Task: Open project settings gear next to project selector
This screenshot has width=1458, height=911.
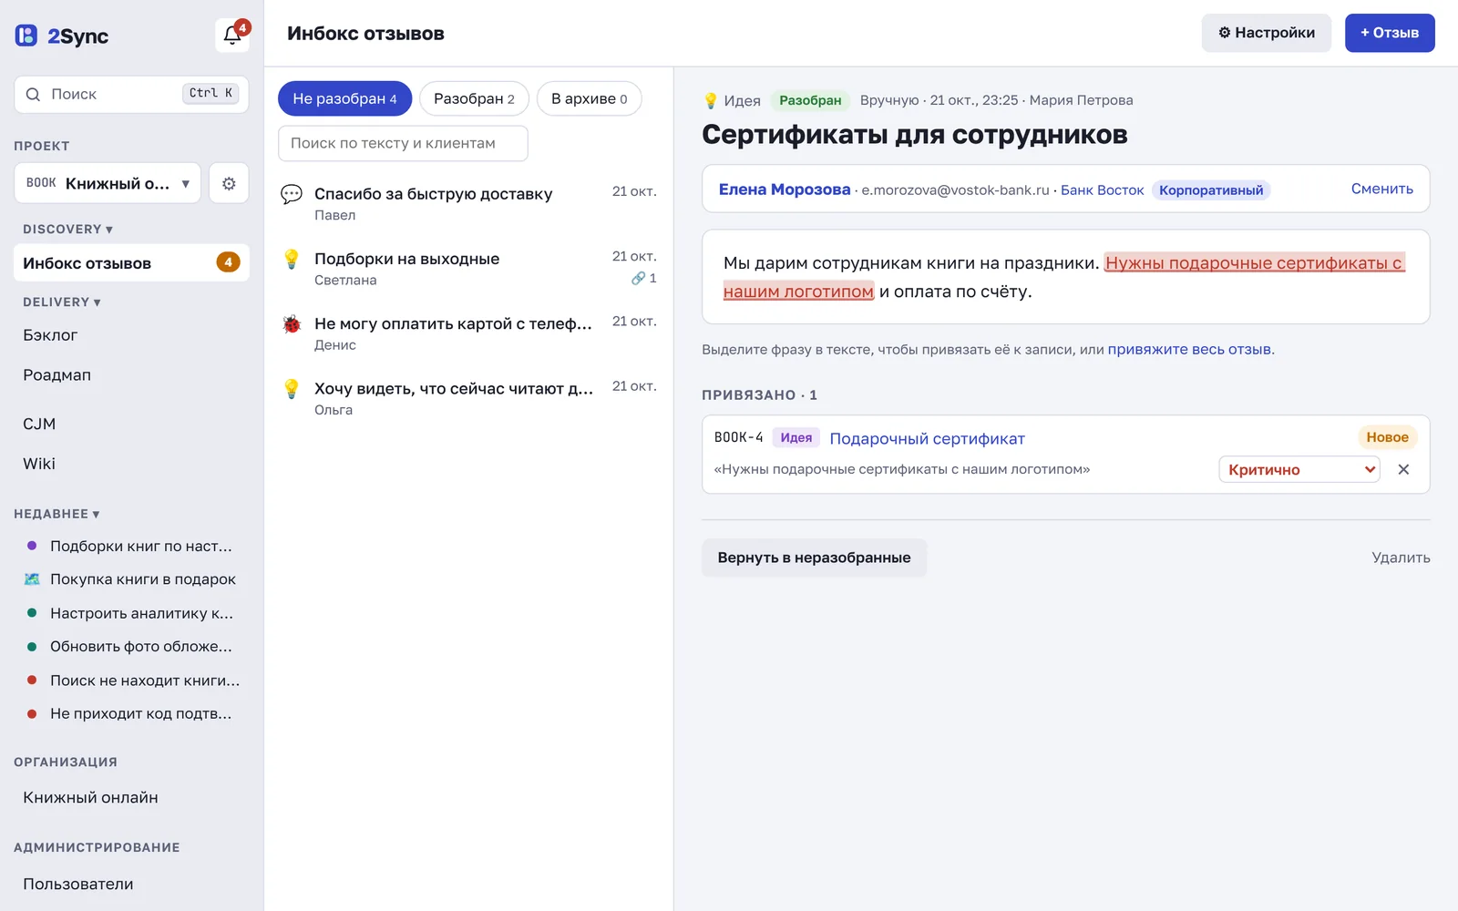Action: 229,183
